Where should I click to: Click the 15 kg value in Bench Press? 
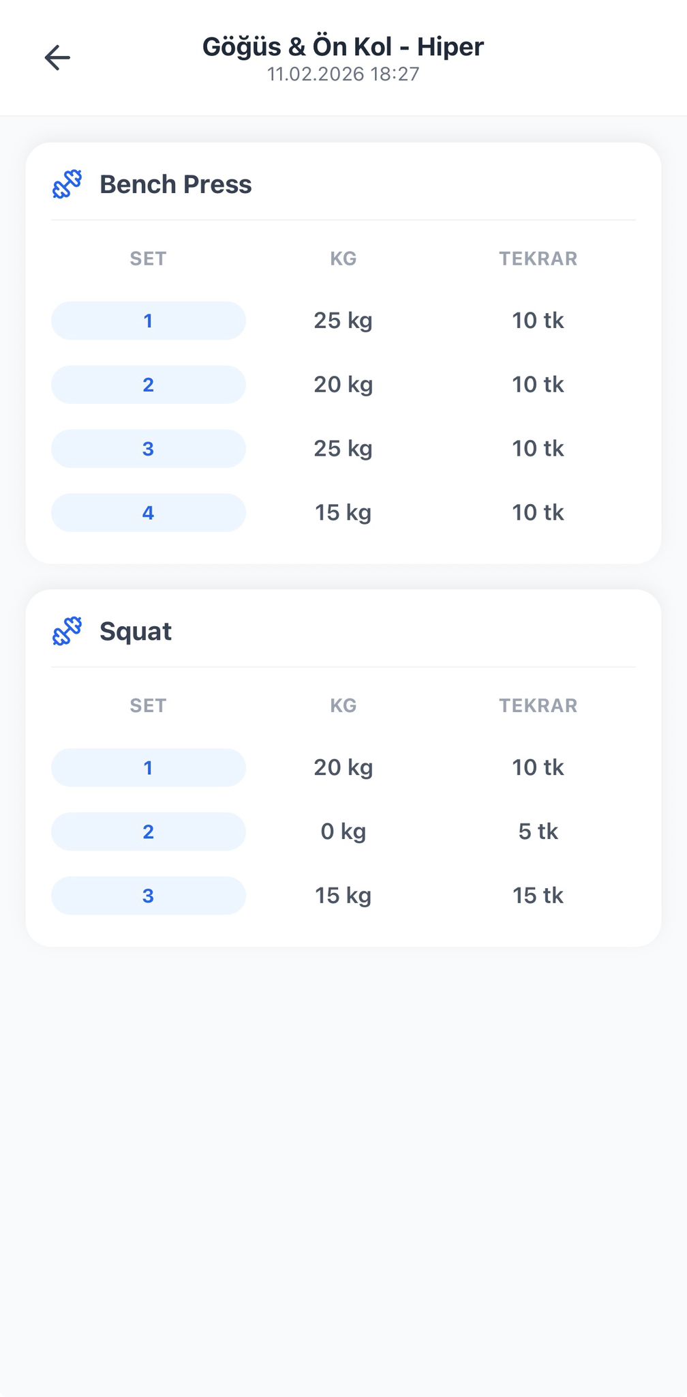click(x=343, y=513)
